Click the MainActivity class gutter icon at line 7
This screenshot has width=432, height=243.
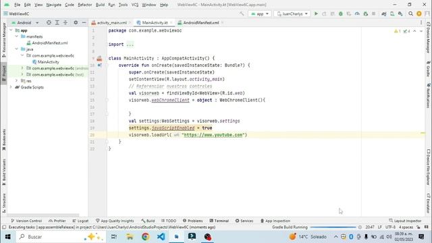(99, 59)
